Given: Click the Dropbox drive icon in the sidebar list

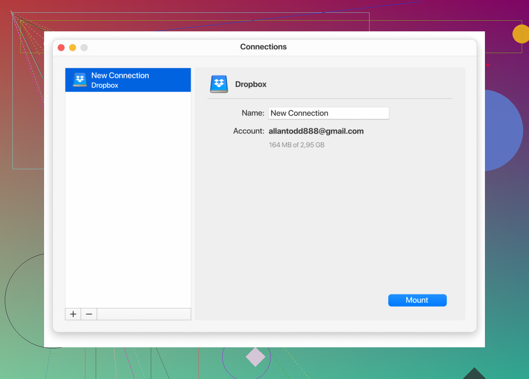Looking at the screenshot, I should pyautogui.click(x=80, y=80).
